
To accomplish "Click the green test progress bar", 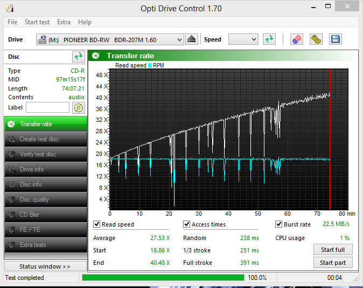I will (x=163, y=278).
